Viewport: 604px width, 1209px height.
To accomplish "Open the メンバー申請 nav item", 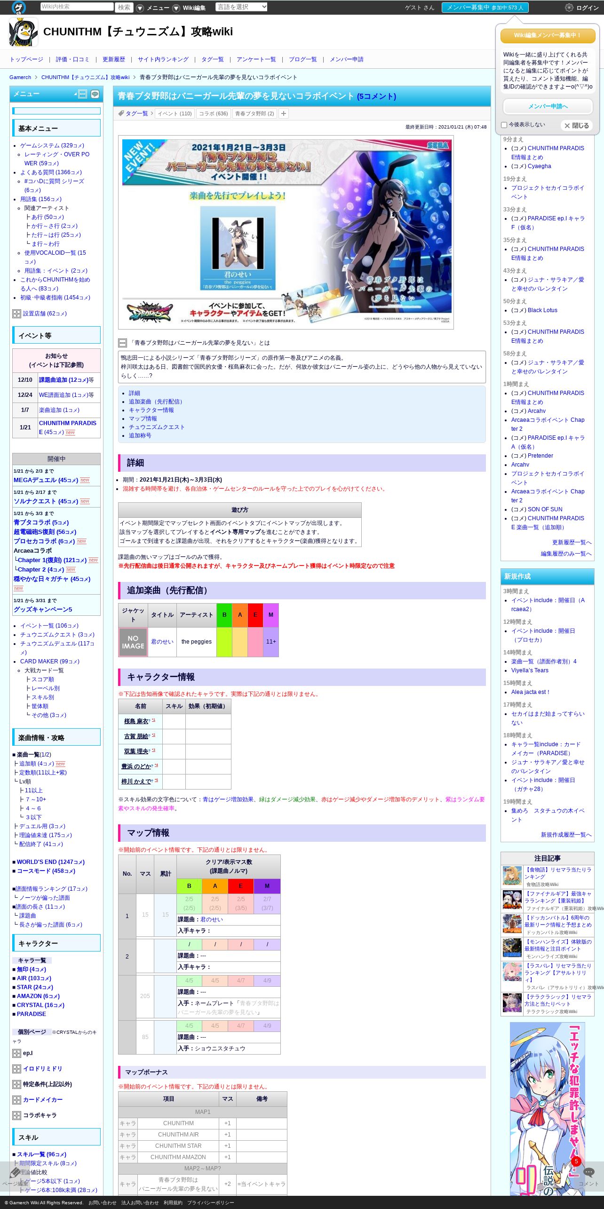I will [346, 59].
